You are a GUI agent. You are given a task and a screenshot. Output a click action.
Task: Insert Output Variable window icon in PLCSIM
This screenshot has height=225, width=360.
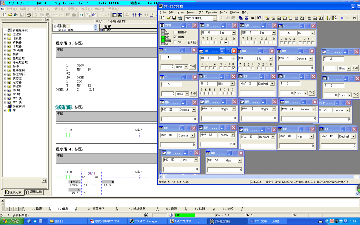coord(273,18)
